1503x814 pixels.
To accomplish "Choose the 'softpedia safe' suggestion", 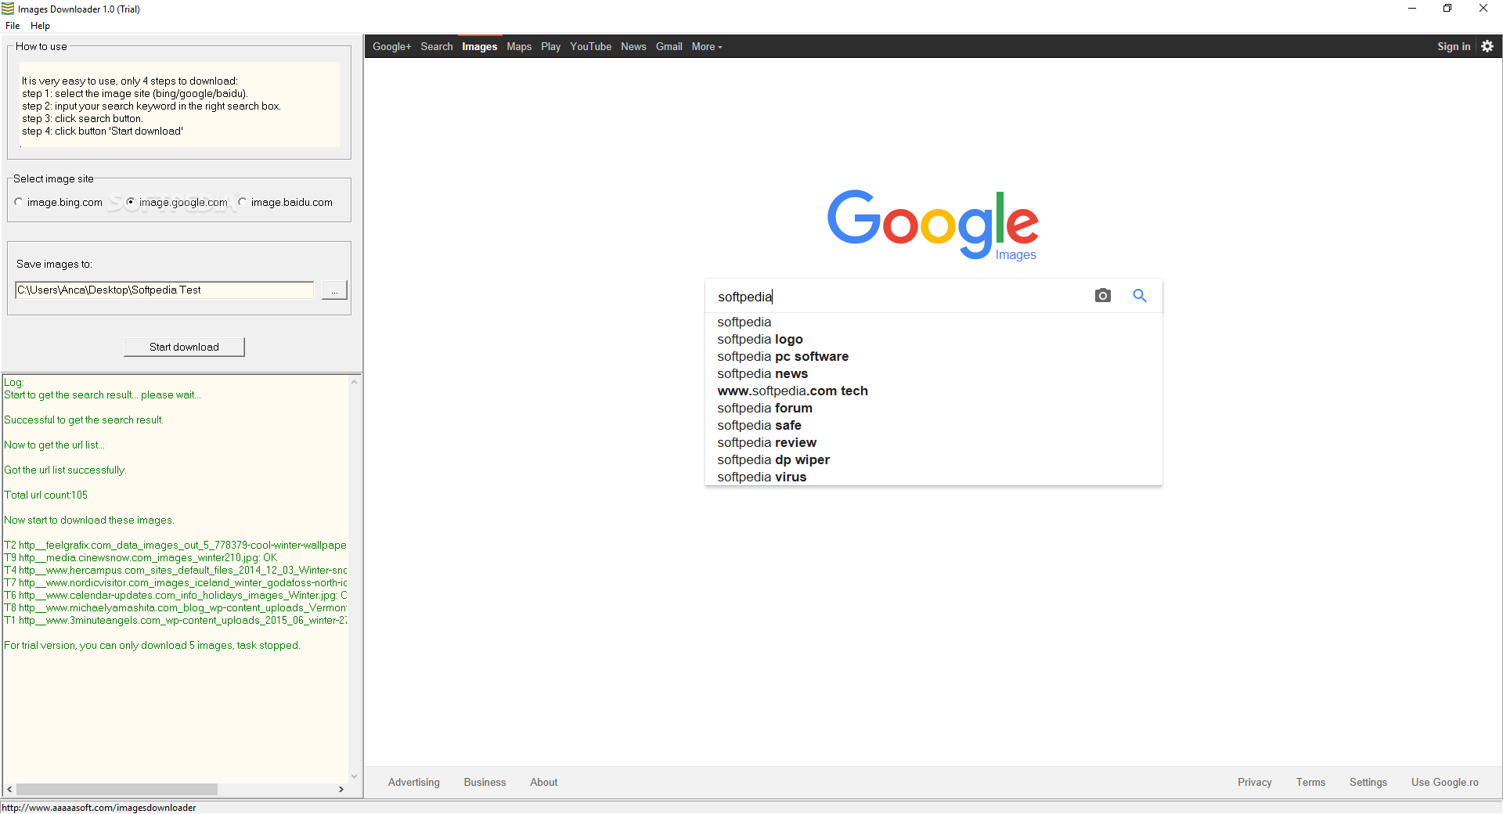I will pos(933,425).
